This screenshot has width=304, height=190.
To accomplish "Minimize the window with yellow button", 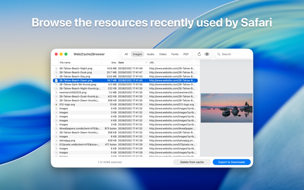I will tap(61, 54).
